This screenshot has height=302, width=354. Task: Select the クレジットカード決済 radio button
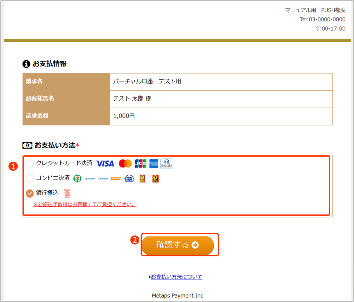30,163
